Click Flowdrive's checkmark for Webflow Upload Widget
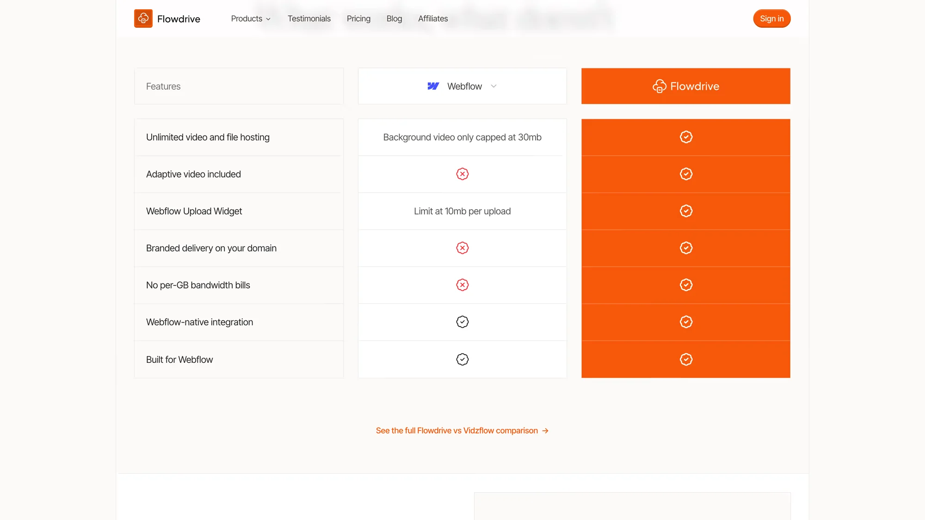Screen dimensions: 925x520 click(686, 211)
